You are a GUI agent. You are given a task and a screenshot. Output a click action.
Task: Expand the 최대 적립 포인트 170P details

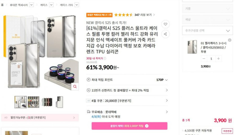(x=166, y=80)
